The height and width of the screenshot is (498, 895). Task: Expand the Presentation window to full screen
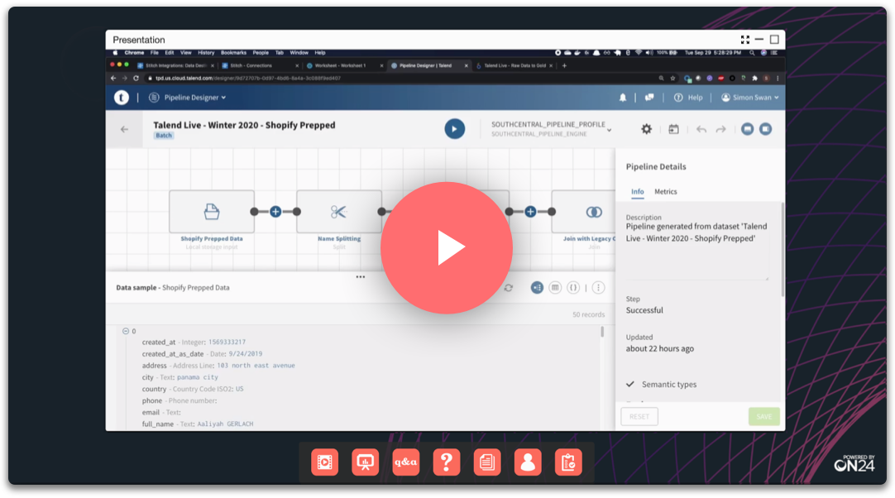pos(745,40)
